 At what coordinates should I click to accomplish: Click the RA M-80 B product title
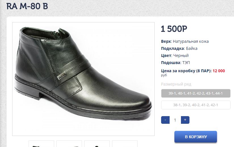point(27,6)
